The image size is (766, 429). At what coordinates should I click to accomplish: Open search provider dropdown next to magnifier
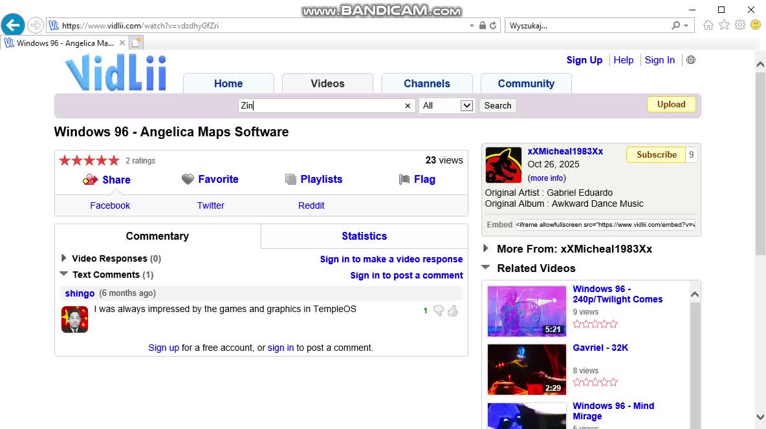pos(686,25)
